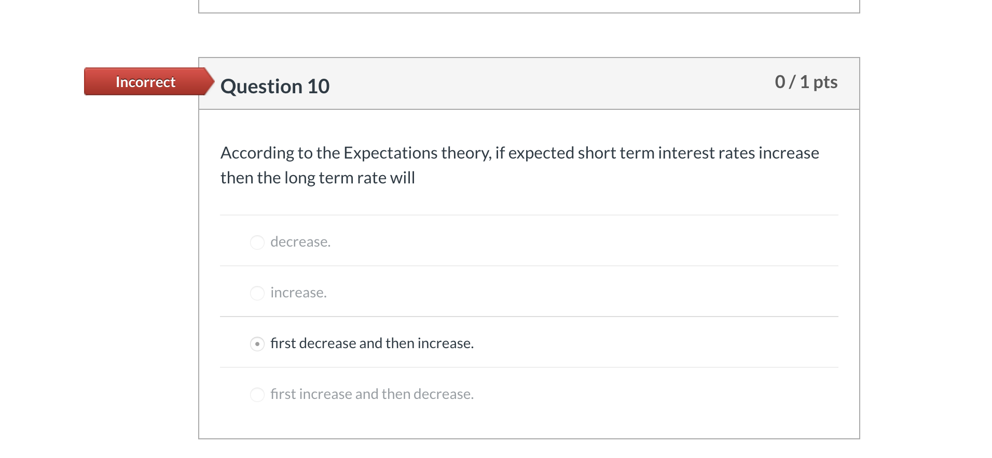Choose the 'first increase and then decrease' radio
Screen dimensions: 992x458
(257, 395)
